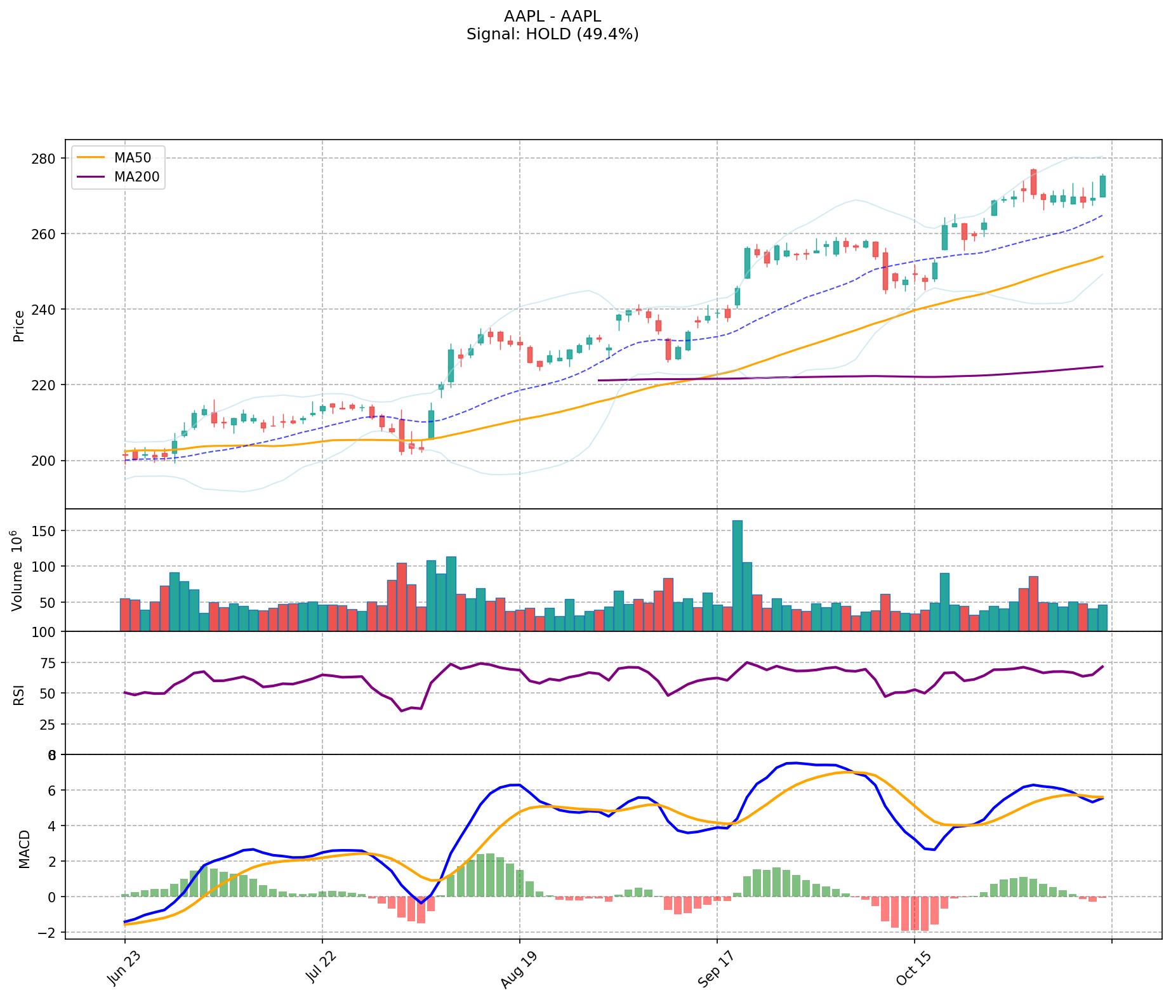Click the MACD y-axis label

click(x=24, y=848)
